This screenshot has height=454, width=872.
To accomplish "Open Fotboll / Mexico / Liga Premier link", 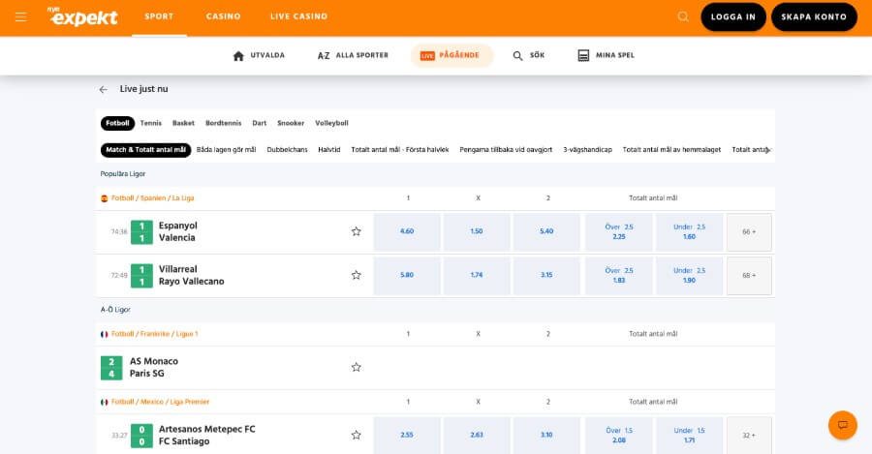I will pyautogui.click(x=160, y=402).
